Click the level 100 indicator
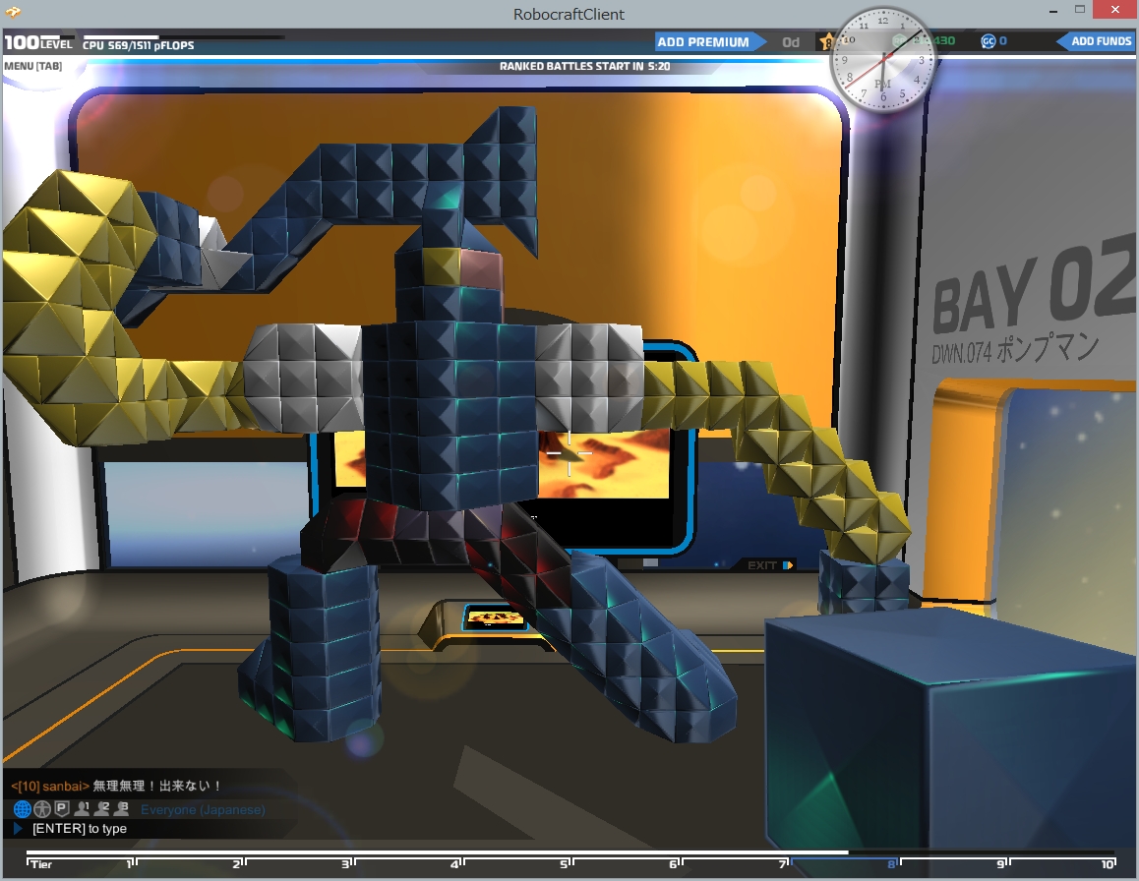The image size is (1139, 881). coord(37,43)
